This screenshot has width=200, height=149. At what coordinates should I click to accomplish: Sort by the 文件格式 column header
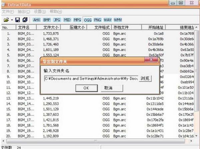coord(99,27)
